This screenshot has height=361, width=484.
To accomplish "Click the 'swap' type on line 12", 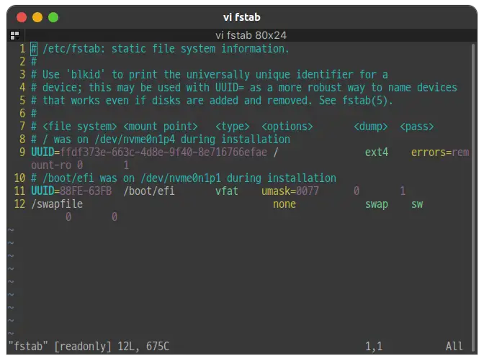I will click(376, 204).
